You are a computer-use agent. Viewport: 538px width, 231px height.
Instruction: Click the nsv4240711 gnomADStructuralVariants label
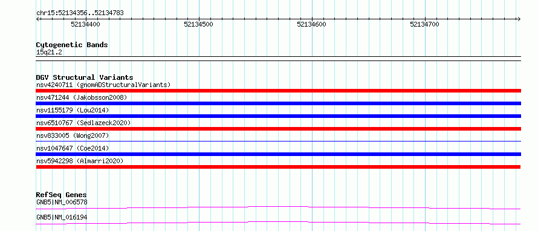pos(103,85)
